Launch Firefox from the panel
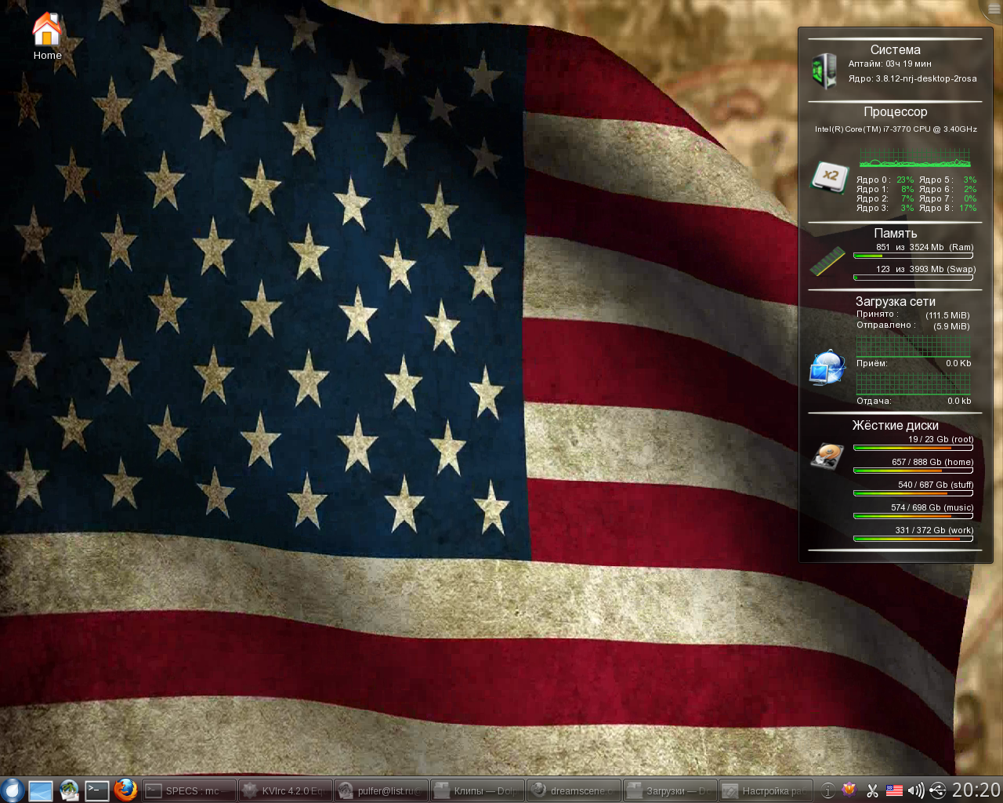 click(x=125, y=790)
